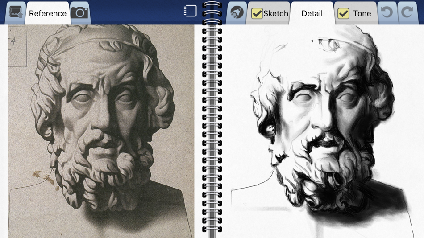This screenshot has width=424, height=238.
Task: Select the Tone tab label
Action: (x=362, y=13)
